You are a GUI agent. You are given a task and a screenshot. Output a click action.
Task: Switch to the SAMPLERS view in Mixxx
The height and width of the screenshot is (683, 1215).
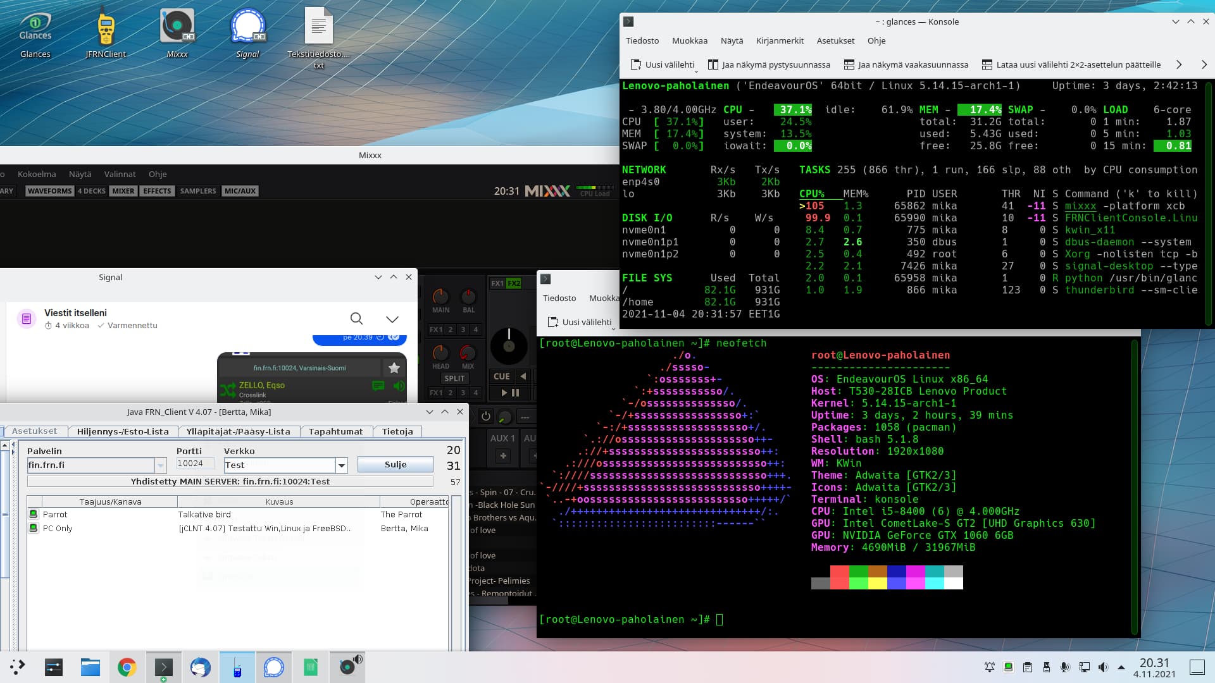pyautogui.click(x=198, y=190)
